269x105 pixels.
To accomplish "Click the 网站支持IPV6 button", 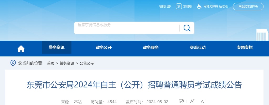I will [248, 7].
